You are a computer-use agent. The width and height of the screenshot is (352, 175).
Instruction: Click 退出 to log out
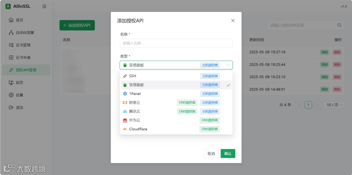click(x=26, y=107)
